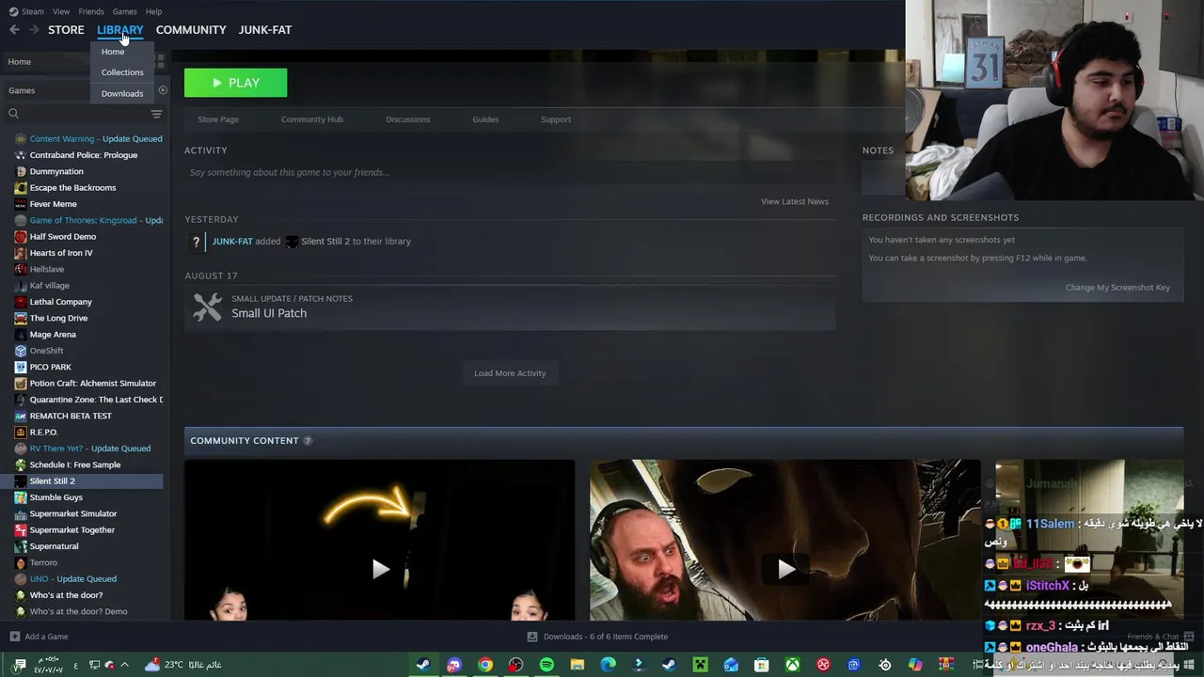Open the Xbox app from the taskbar
Screen dimensions: 1204x677
(793, 665)
